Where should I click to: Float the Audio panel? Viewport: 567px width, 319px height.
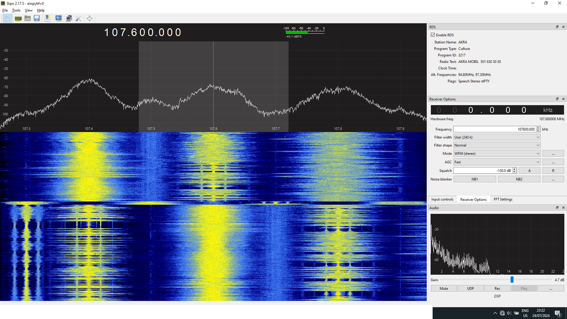click(x=557, y=207)
